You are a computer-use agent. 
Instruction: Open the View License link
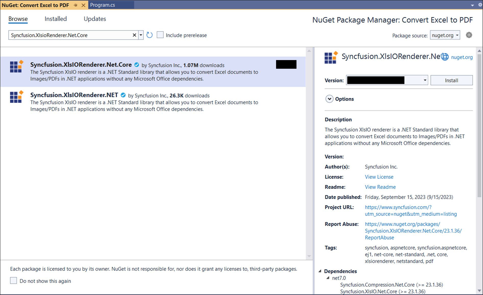tap(379, 177)
